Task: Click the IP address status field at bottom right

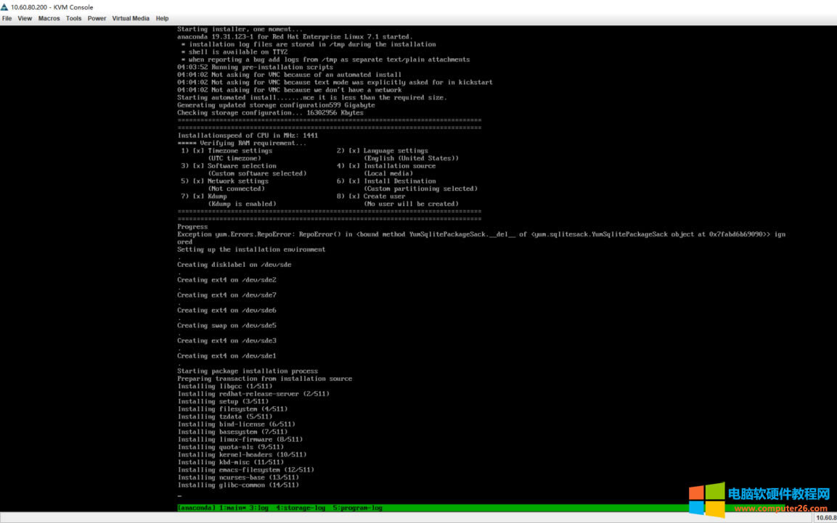Action: pyautogui.click(x=825, y=518)
